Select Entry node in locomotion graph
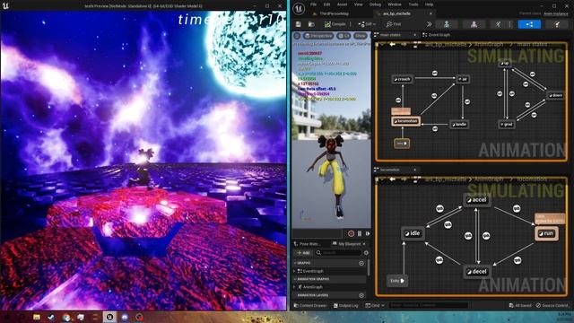Viewport: 574px width, 323px height. pos(397,281)
